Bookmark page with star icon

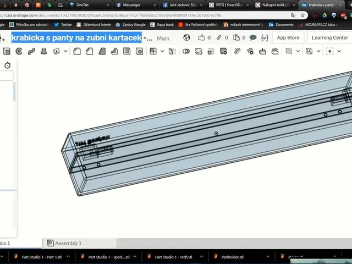point(302,15)
